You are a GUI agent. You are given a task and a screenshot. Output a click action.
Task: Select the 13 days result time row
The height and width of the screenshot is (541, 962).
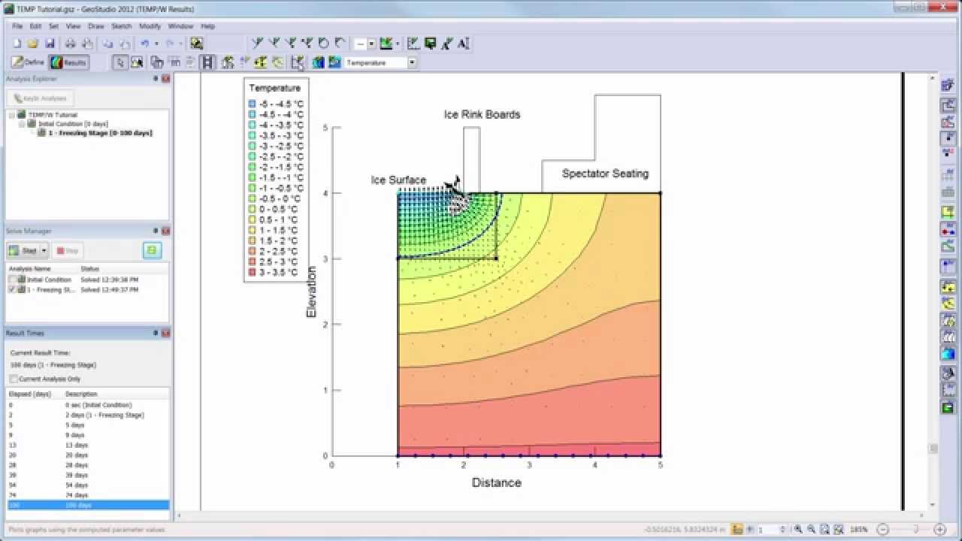coord(88,445)
